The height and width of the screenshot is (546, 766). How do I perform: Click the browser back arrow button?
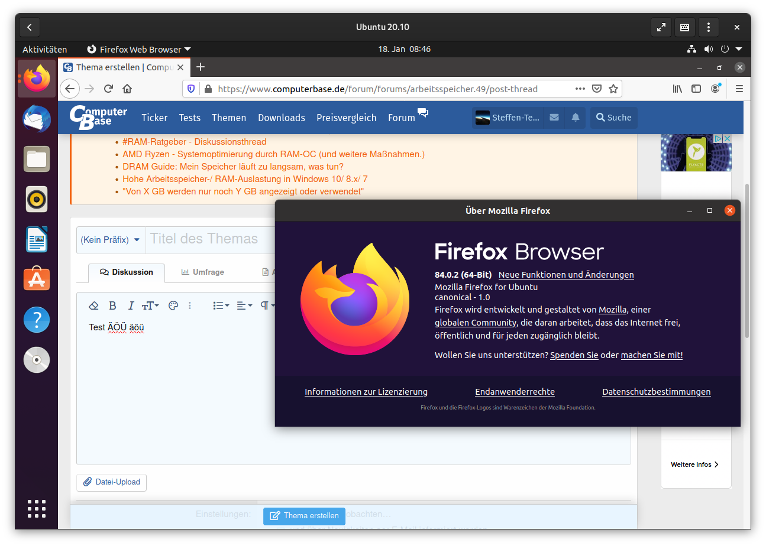(70, 89)
